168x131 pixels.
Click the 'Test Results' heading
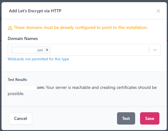pos(18,80)
